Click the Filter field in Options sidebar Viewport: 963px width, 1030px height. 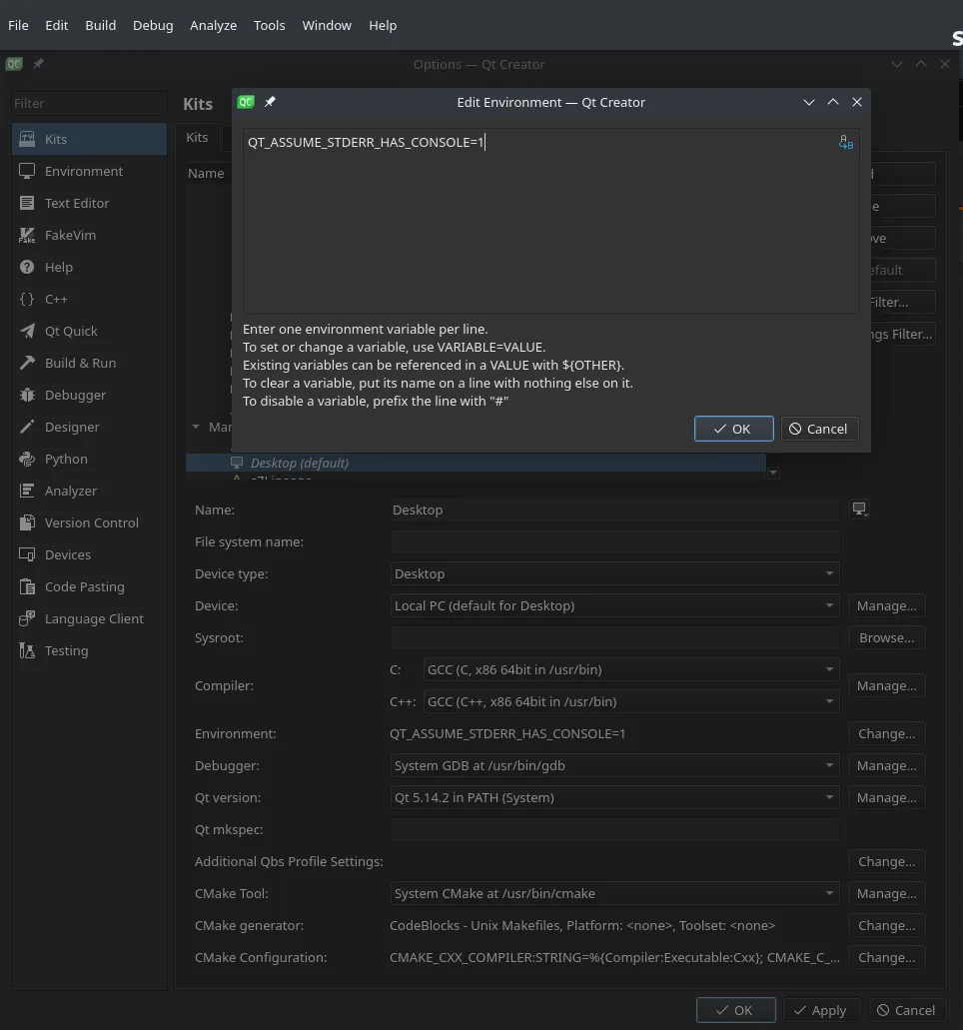89,103
